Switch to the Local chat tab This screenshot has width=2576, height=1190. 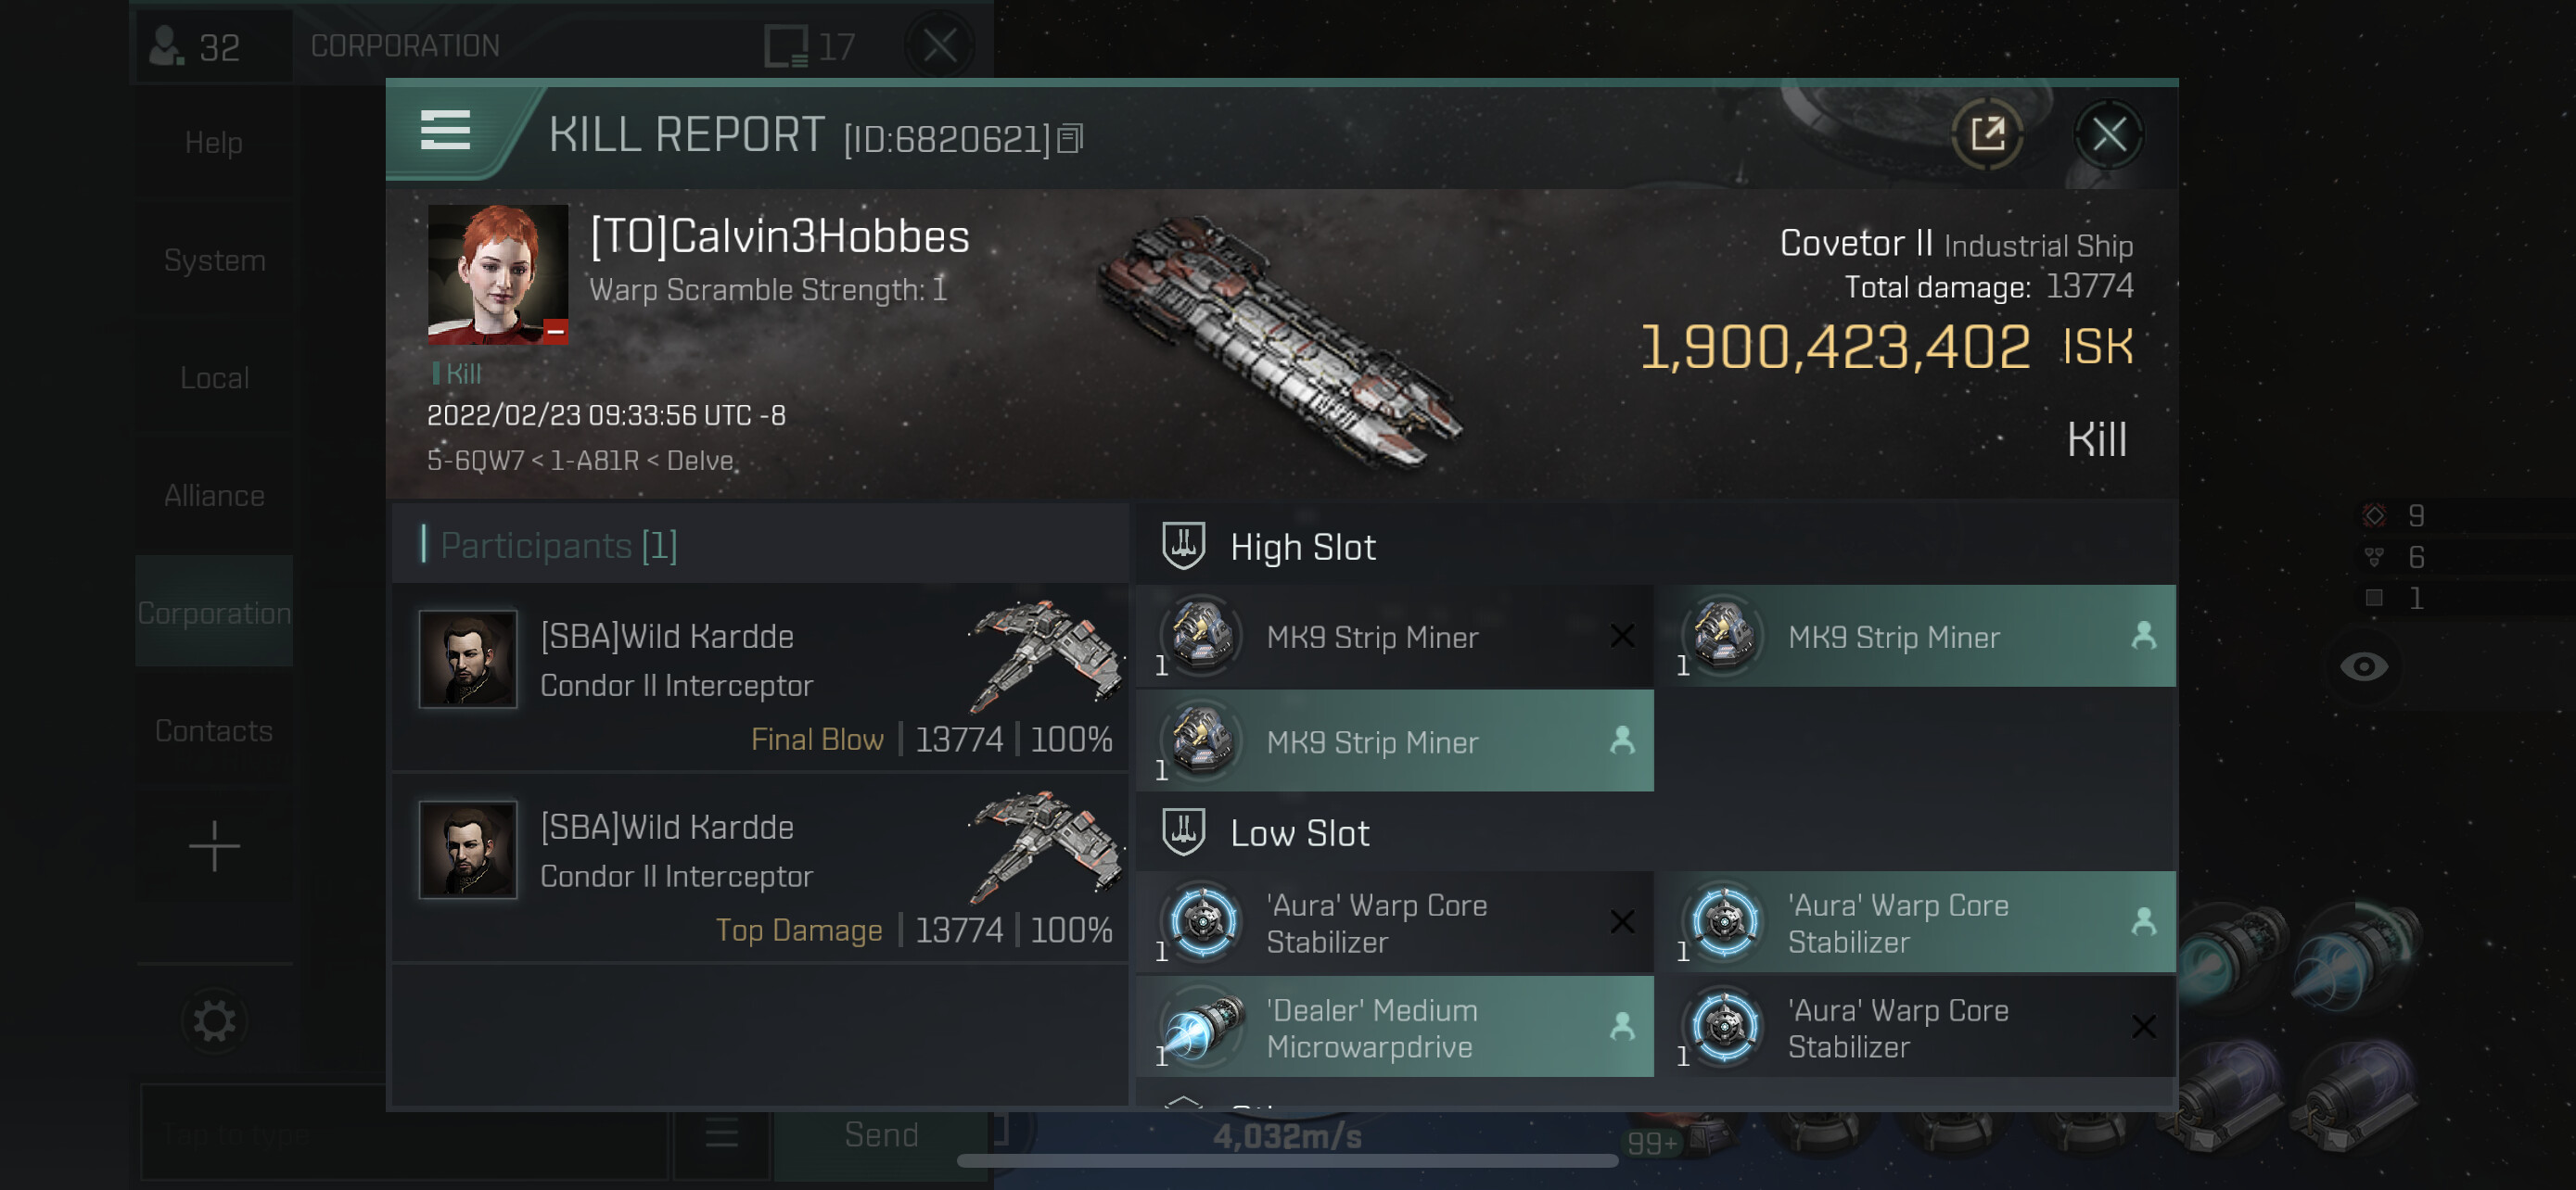click(x=214, y=378)
